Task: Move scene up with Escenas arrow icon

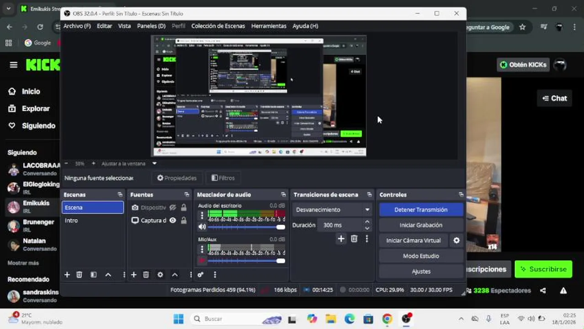Action: coord(108,275)
